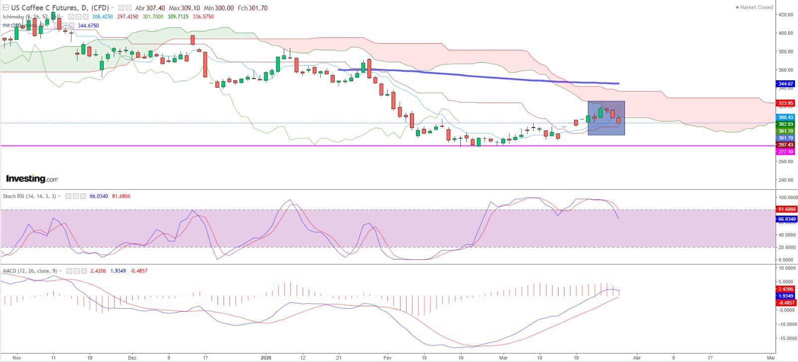
Task: Select the magenta horizontal support line
Action: coord(199,145)
